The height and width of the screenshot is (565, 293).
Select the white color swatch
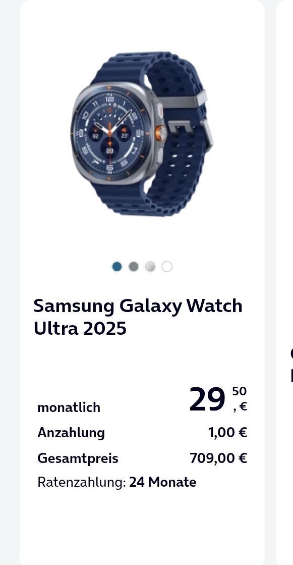click(x=166, y=267)
